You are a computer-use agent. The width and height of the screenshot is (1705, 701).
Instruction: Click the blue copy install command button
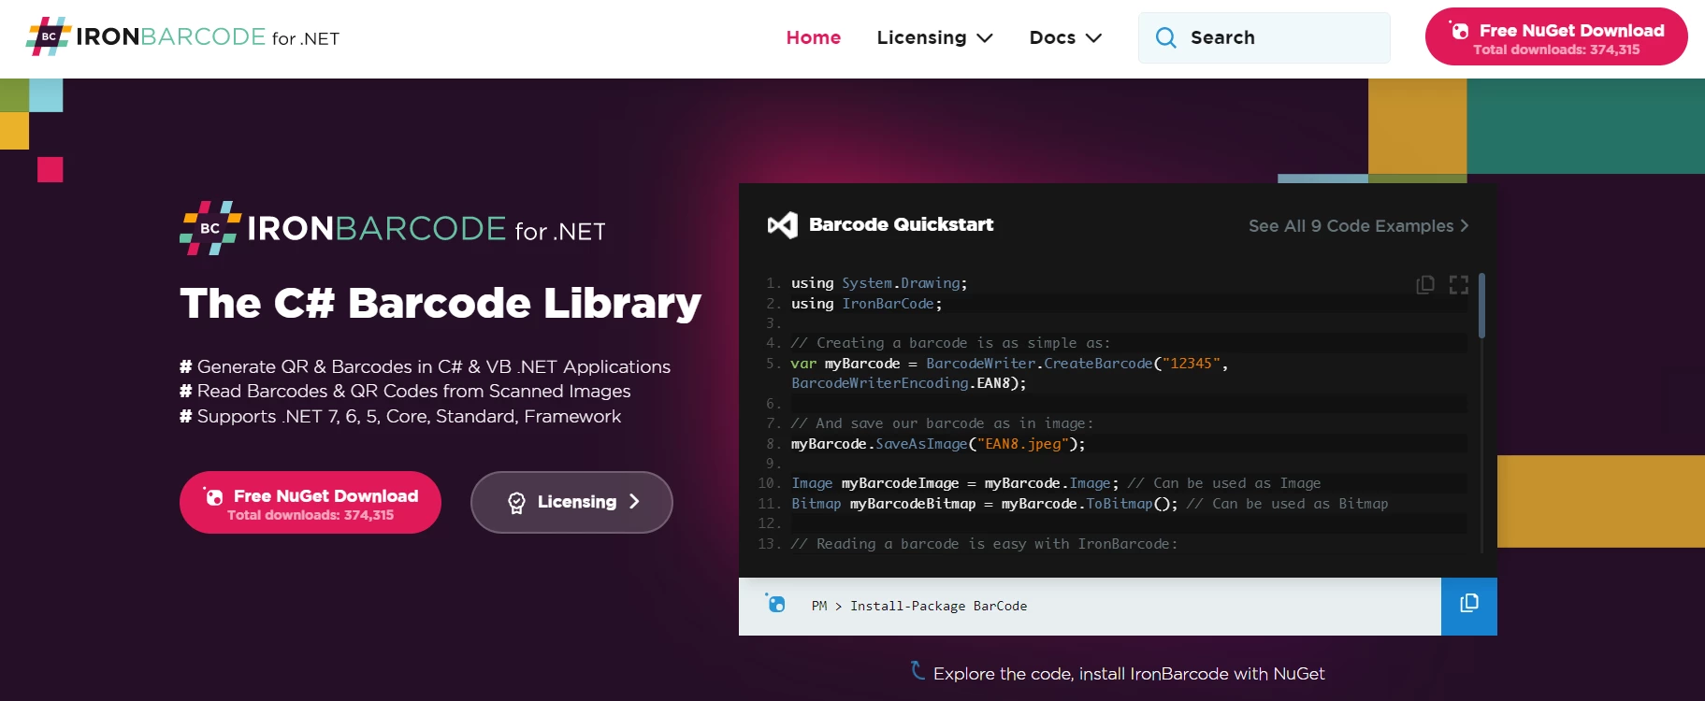click(x=1469, y=606)
